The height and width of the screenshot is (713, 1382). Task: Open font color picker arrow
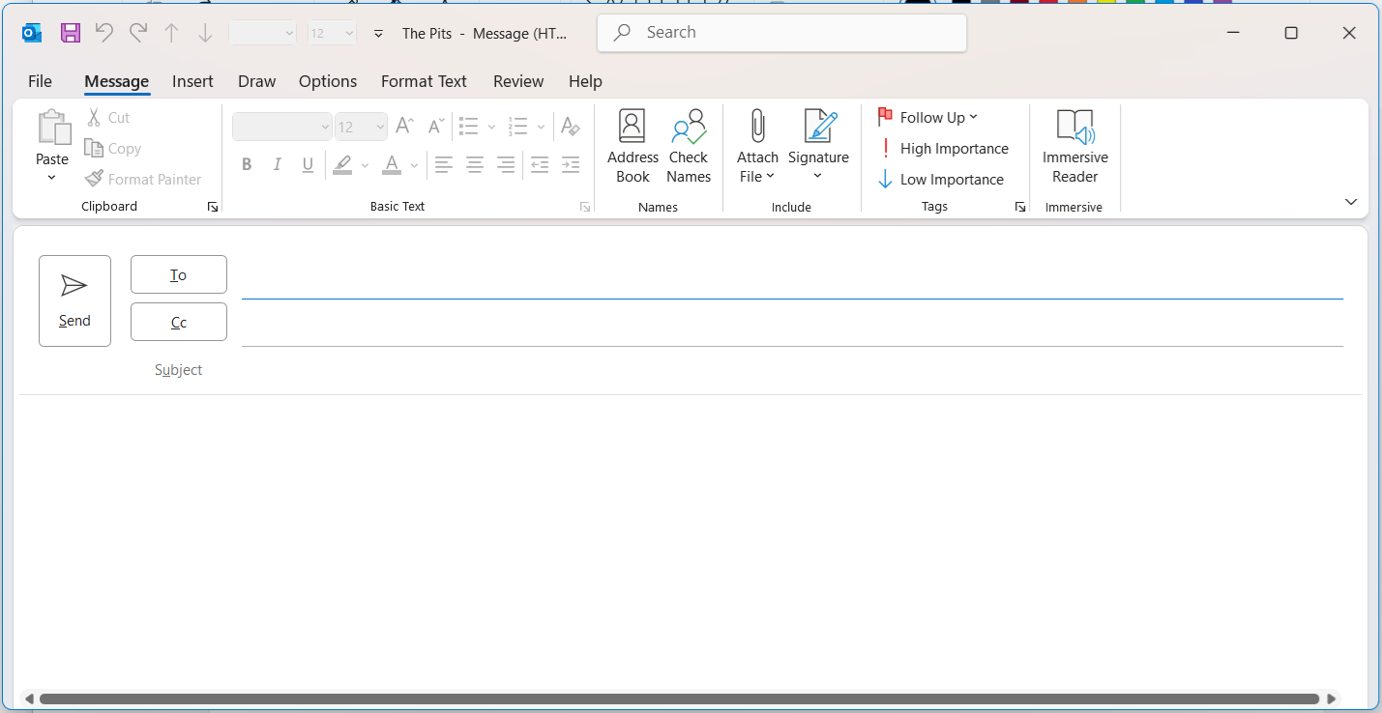[x=414, y=165]
